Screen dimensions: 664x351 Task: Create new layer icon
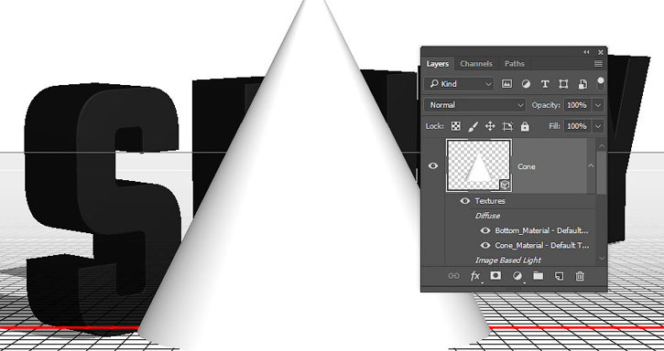[559, 276]
